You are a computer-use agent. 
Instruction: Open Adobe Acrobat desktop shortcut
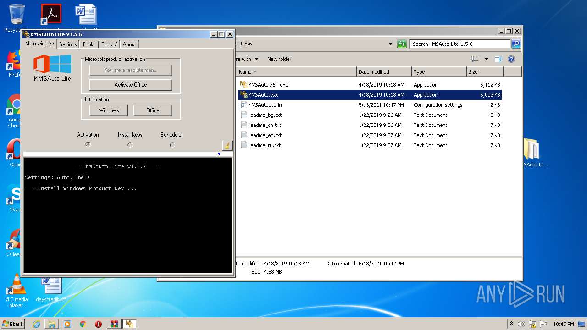pyautogui.click(x=51, y=14)
